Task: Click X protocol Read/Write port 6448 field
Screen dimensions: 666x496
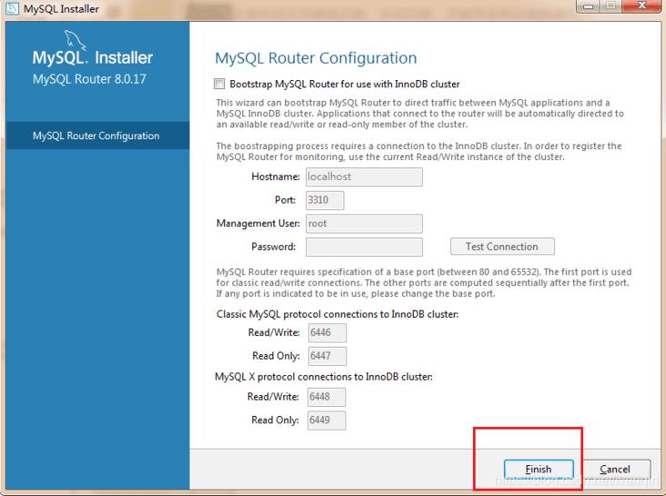Action: [x=327, y=397]
